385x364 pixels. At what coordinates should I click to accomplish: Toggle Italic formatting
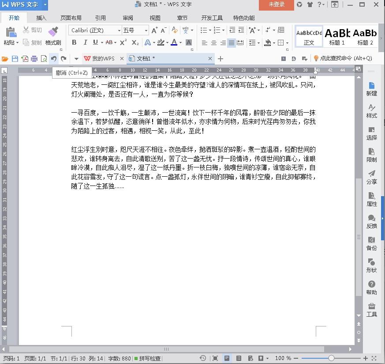85,42
